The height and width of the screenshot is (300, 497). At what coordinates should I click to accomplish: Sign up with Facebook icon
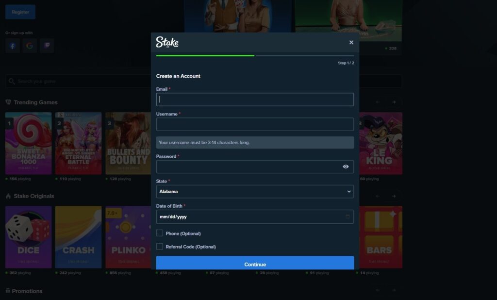13,46
